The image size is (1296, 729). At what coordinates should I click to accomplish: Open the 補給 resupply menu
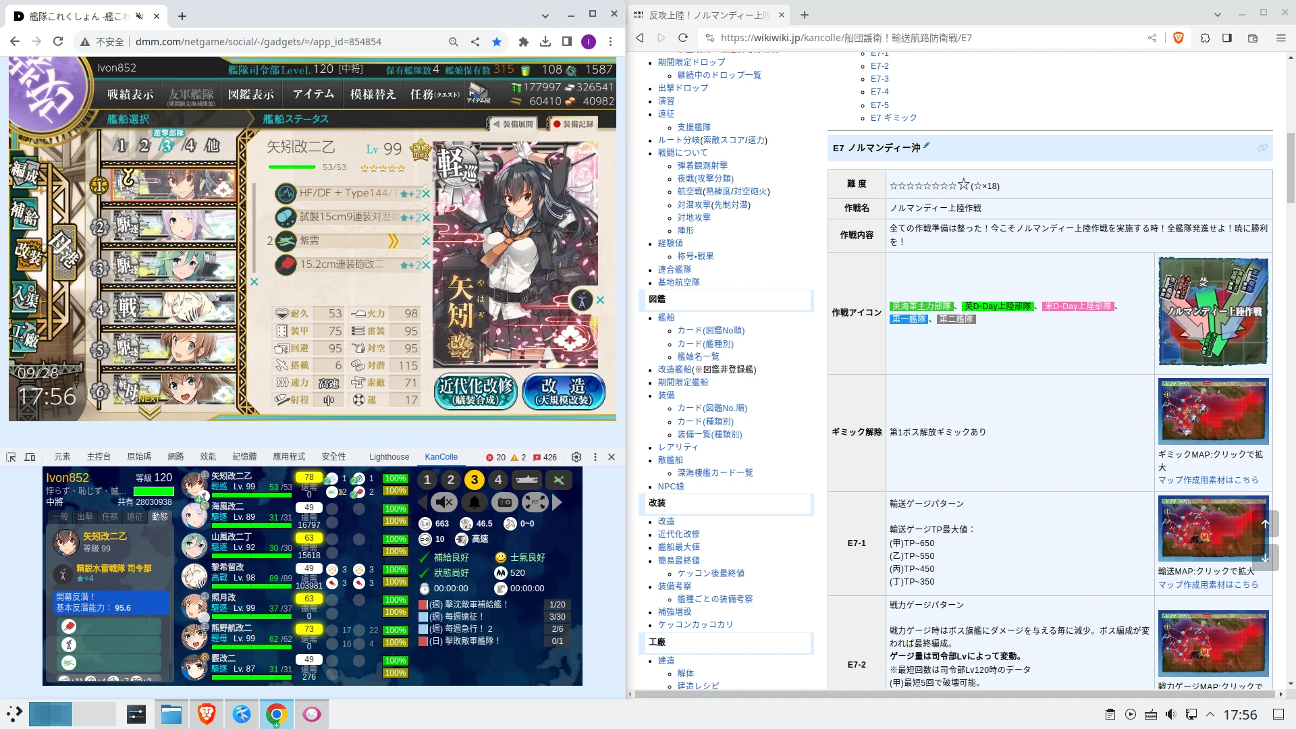[x=25, y=213]
